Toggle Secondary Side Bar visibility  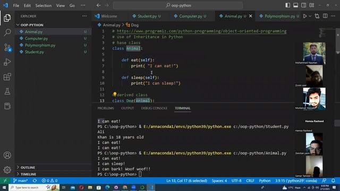pos(303,5)
